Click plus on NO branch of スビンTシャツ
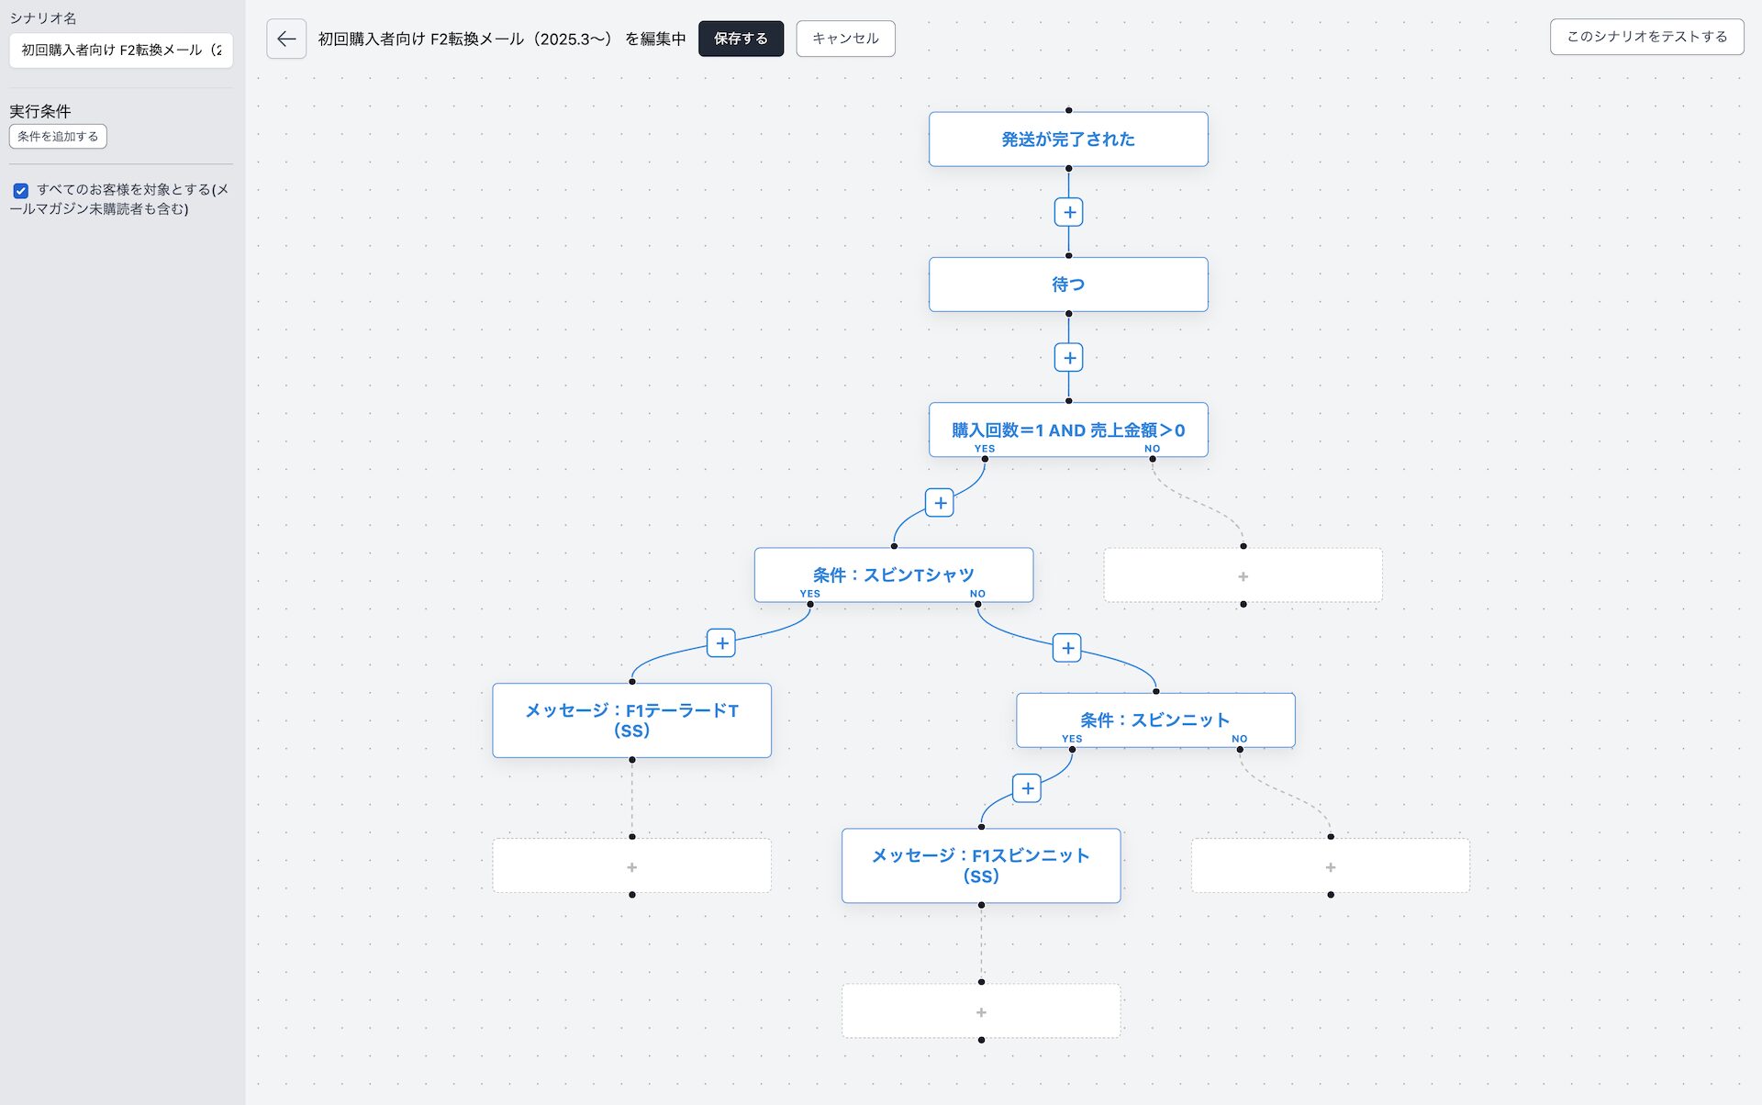The image size is (1762, 1105). [1067, 648]
